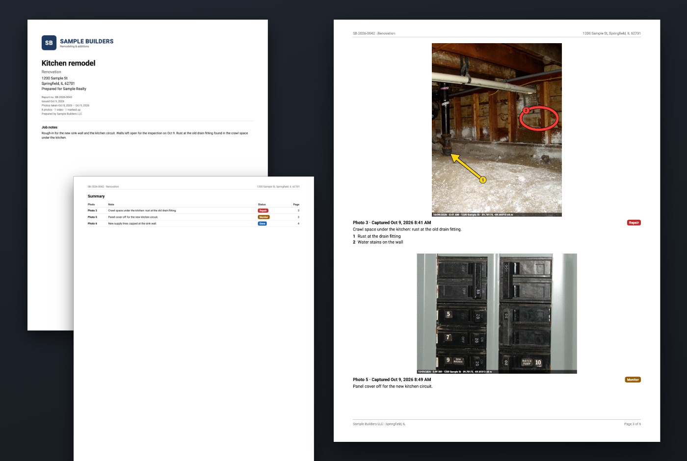Image resolution: width=687 pixels, height=461 pixels.
Task: Select "Prepared for Sample Realty" on the cover
Action: [x=64, y=89]
